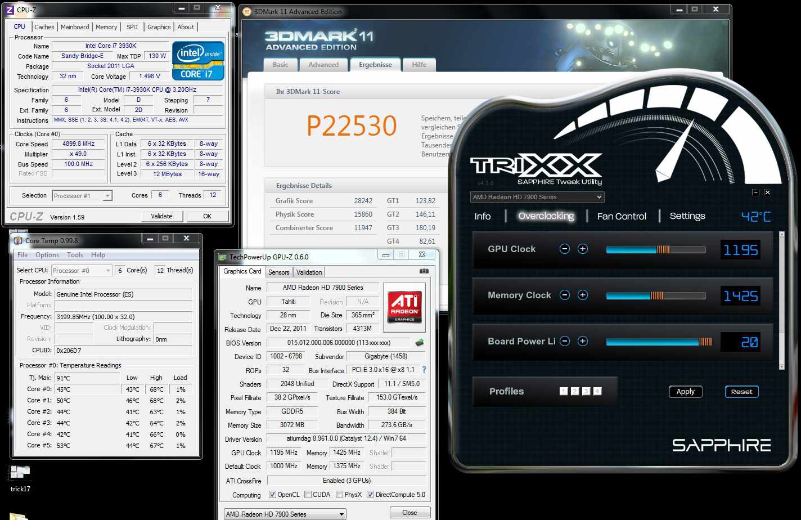Load TRIXX profile 2
The height and width of the screenshot is (520, 801).
pos(575,391)
